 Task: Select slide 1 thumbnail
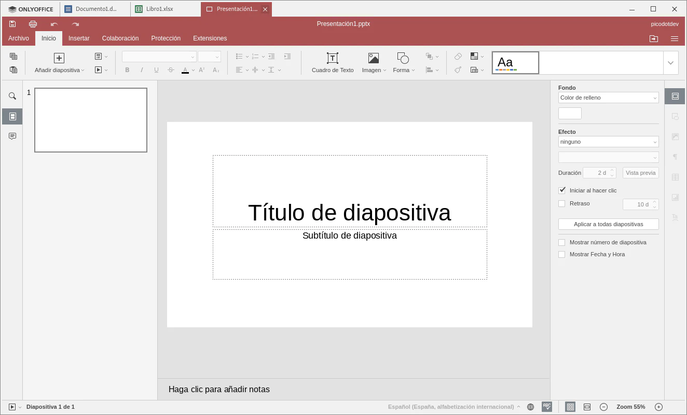pyautogui.click(x=91, y=120)
